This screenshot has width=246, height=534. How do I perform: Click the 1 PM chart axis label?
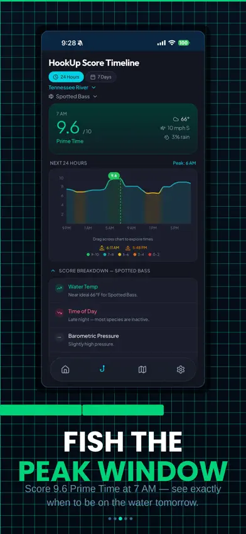pos(152,228)
